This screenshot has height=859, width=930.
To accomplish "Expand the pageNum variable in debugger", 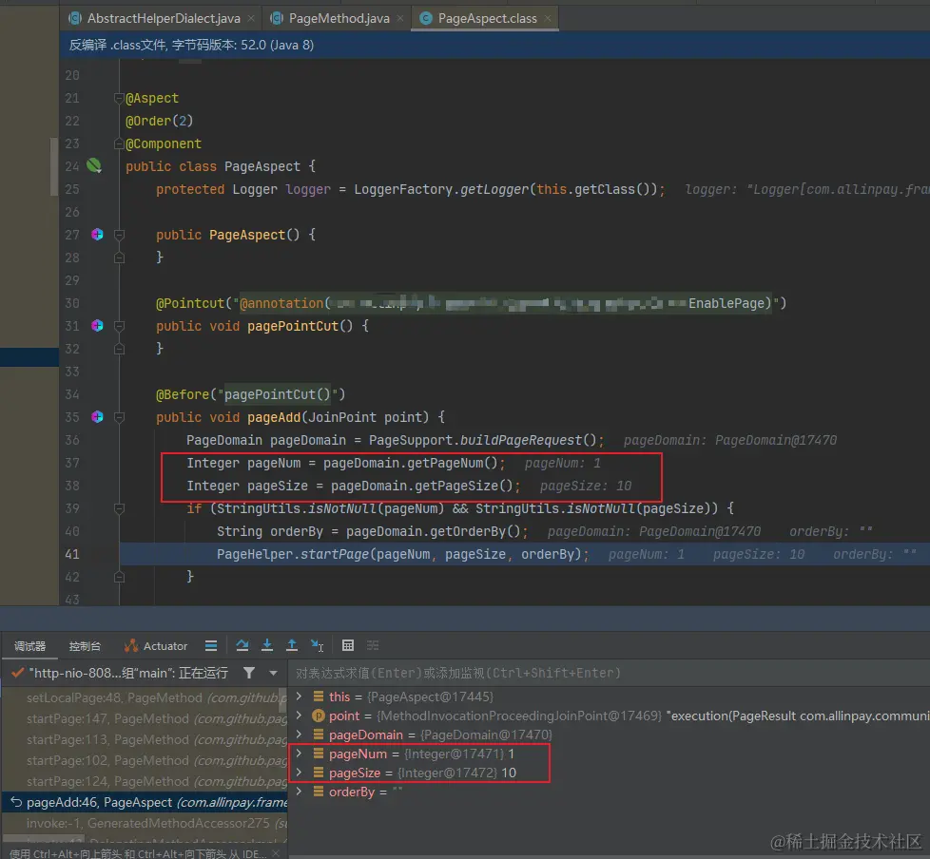I will (300, 754).
